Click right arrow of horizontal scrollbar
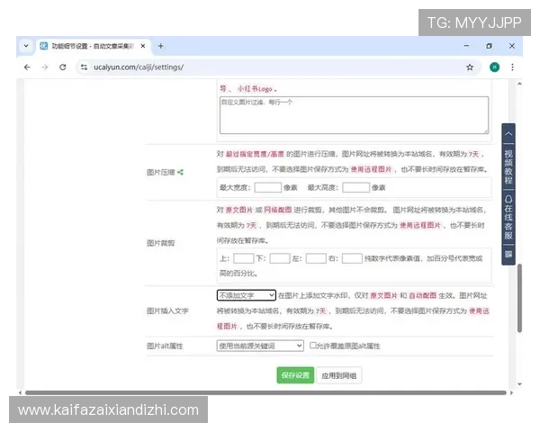This screenshot has width=540, height=432. click(511, 392)
